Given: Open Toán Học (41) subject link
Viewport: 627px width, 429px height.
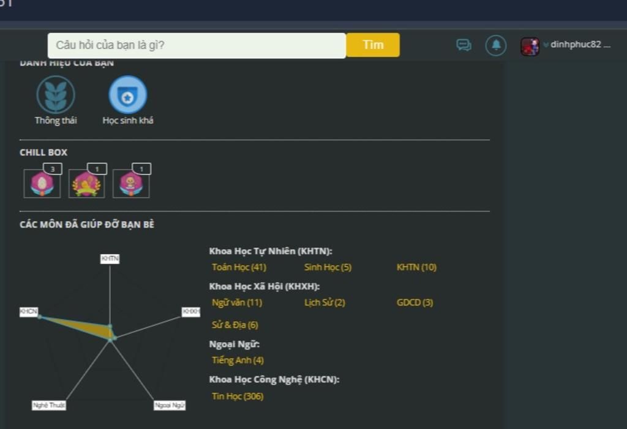Looking at the screenshot, I should click(x=239, y=267).
